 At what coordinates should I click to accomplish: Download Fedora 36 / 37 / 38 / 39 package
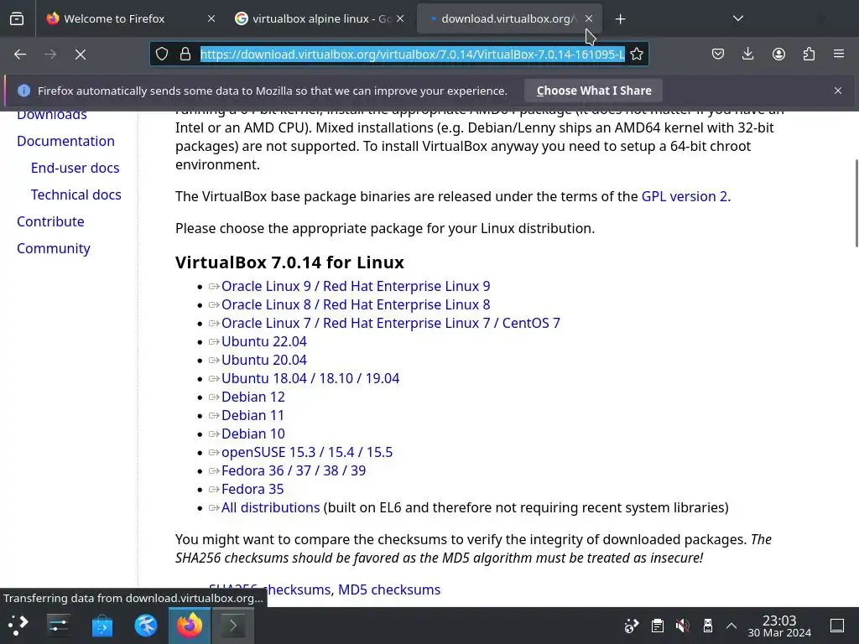pyautogui.click(x=294, y=471)
